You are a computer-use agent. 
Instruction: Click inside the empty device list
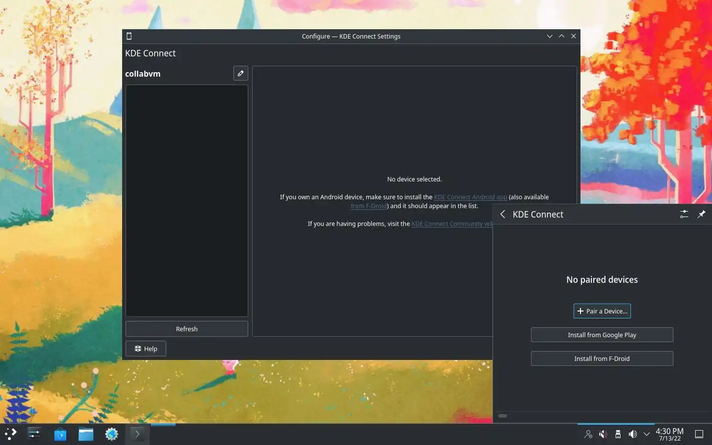[186, 201]
